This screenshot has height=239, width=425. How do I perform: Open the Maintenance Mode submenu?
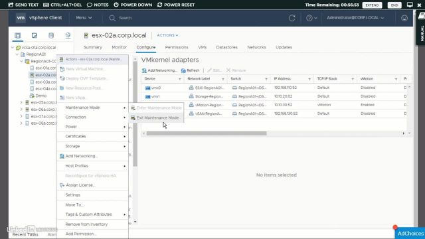pos(92,108)
